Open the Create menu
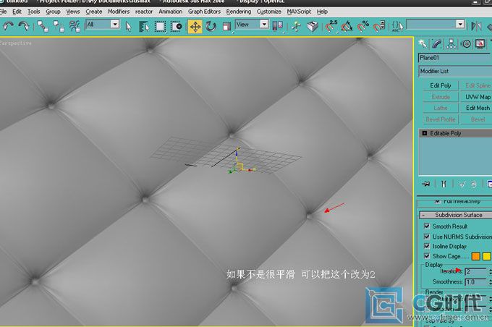The width and height of the screenshot is (492, 327). point(94,12)
